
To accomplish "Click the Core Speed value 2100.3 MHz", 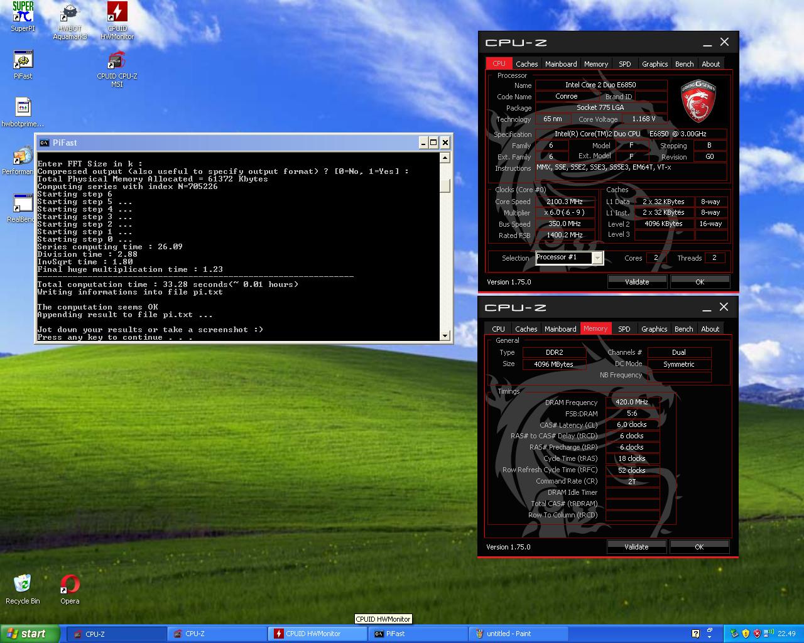I will click(x=565, y=202).
